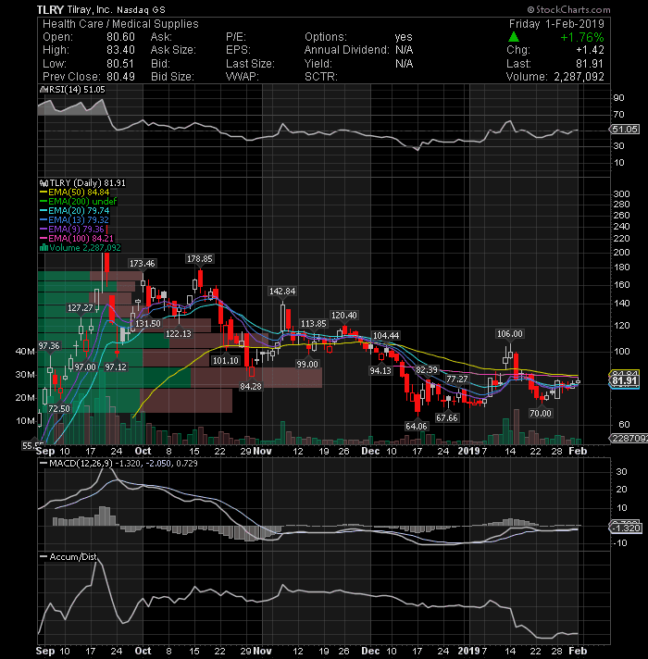Click the Volume 2,287,092 value in the header
This screenshot has width=648, height=659.
pyautogui.click(x=579, y=77)
